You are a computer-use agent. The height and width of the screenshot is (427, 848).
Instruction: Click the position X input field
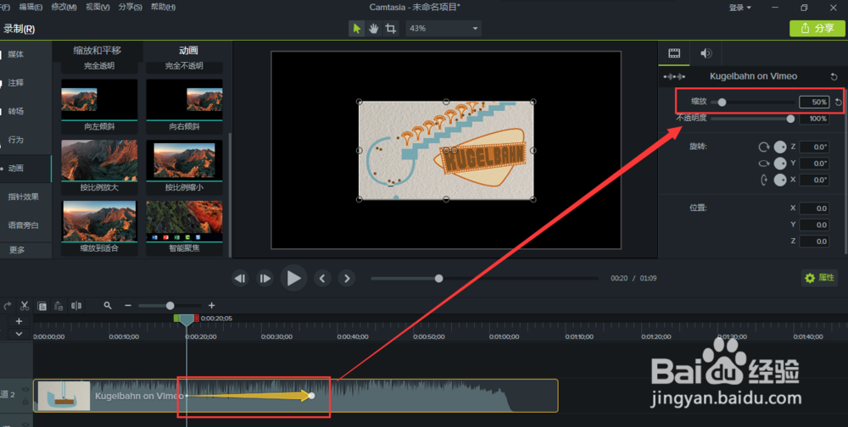814,208
